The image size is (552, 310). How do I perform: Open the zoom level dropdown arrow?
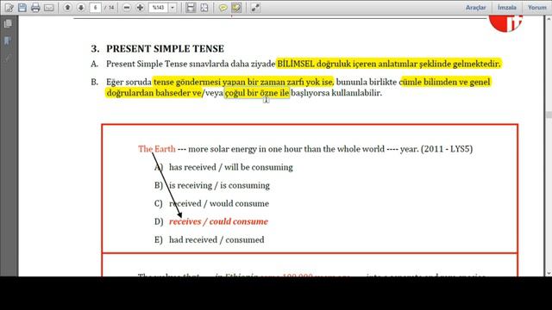pos(172,8)
